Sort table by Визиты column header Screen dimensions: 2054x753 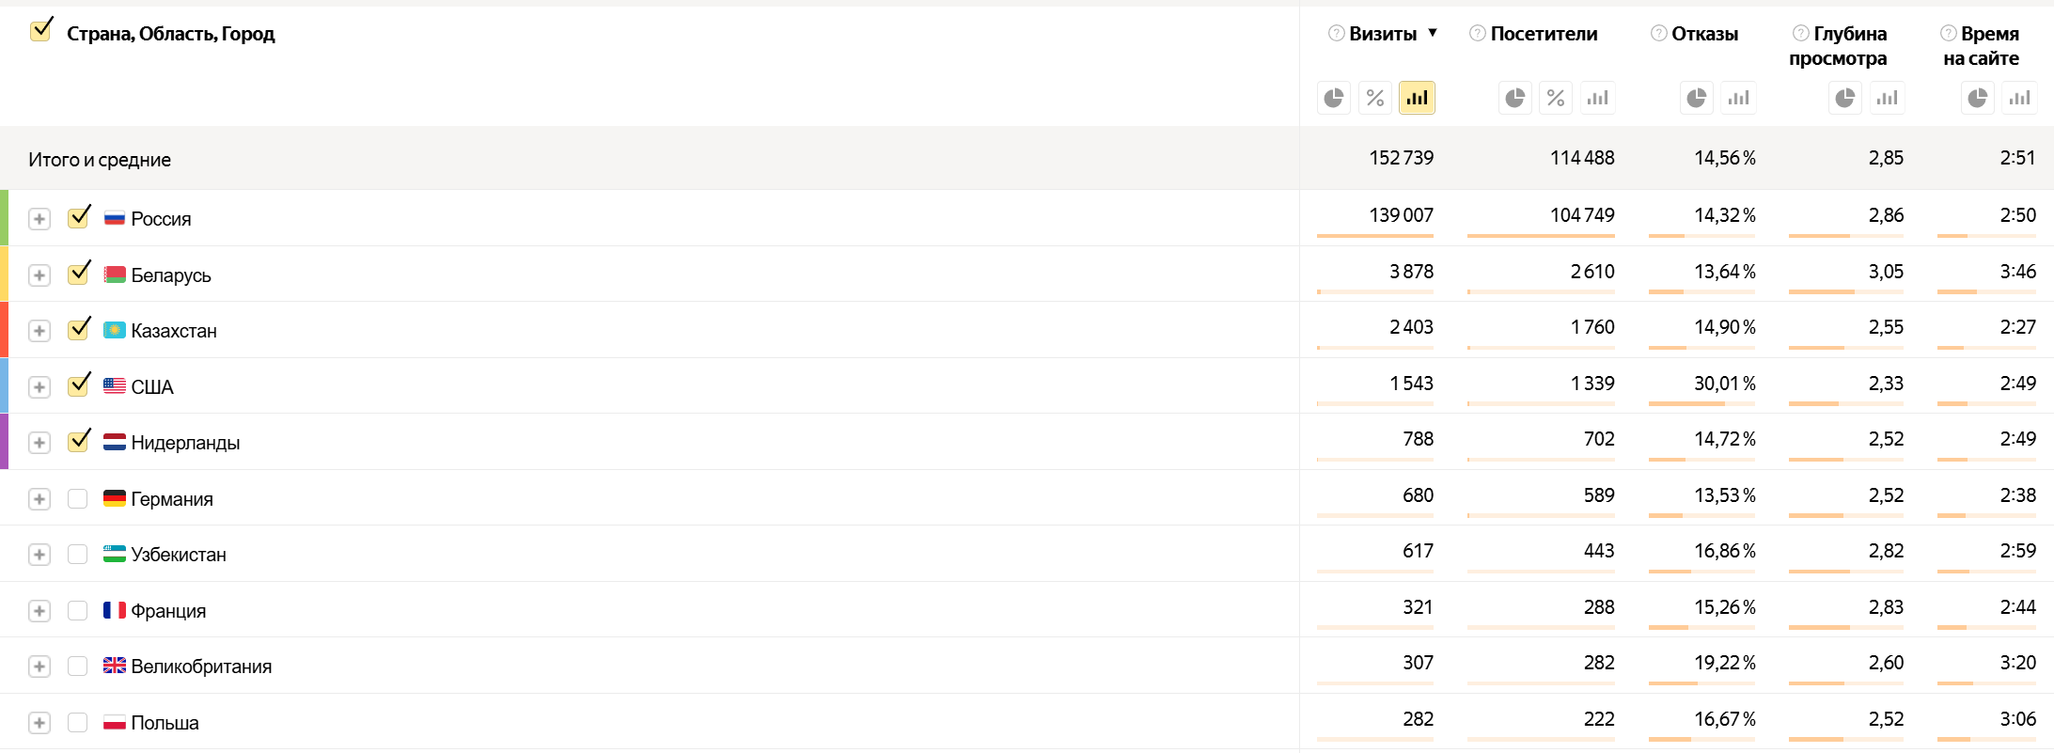(1382, 34)
